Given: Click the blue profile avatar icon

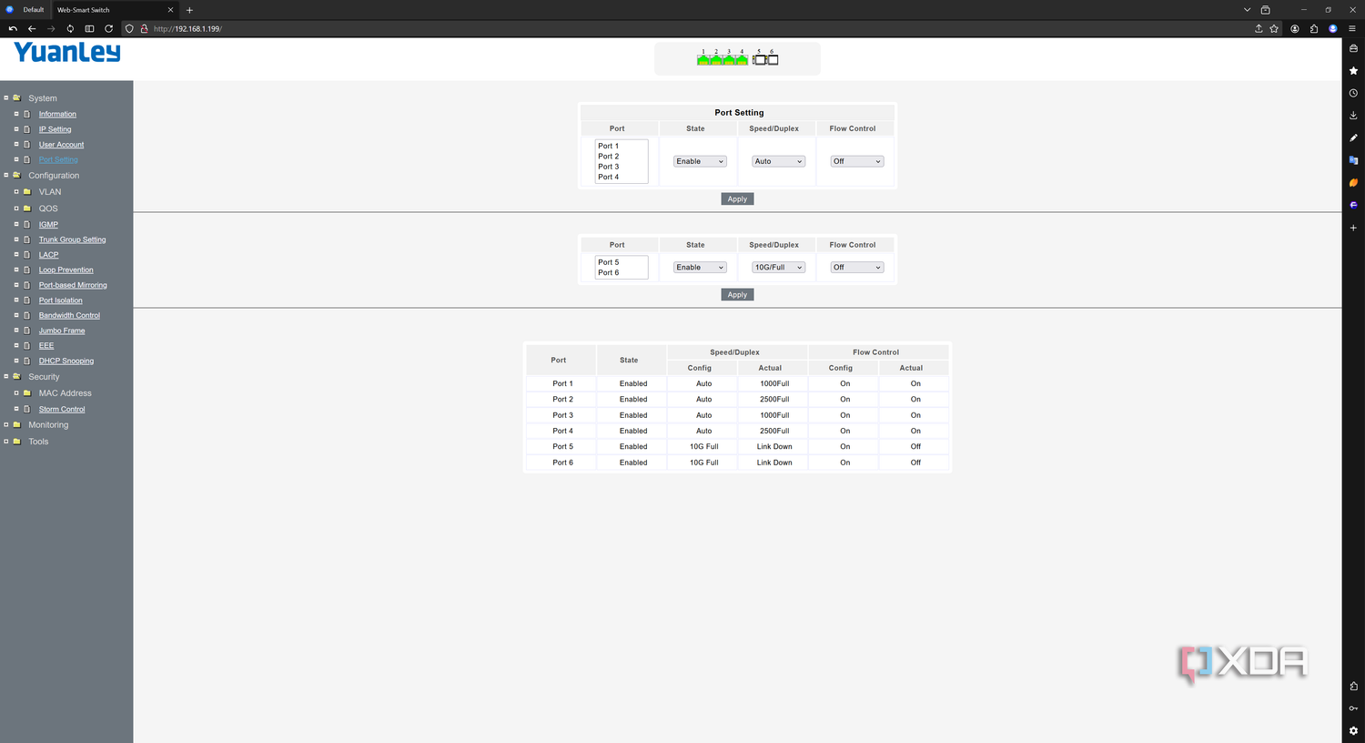Looking at the screenshot, I should (1333, 29).
